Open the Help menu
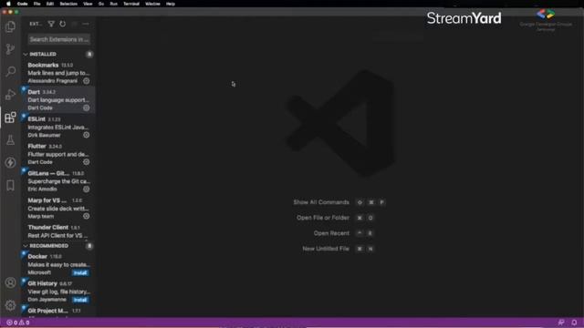Screen dimensions: 584x328 tap(171, 4)
